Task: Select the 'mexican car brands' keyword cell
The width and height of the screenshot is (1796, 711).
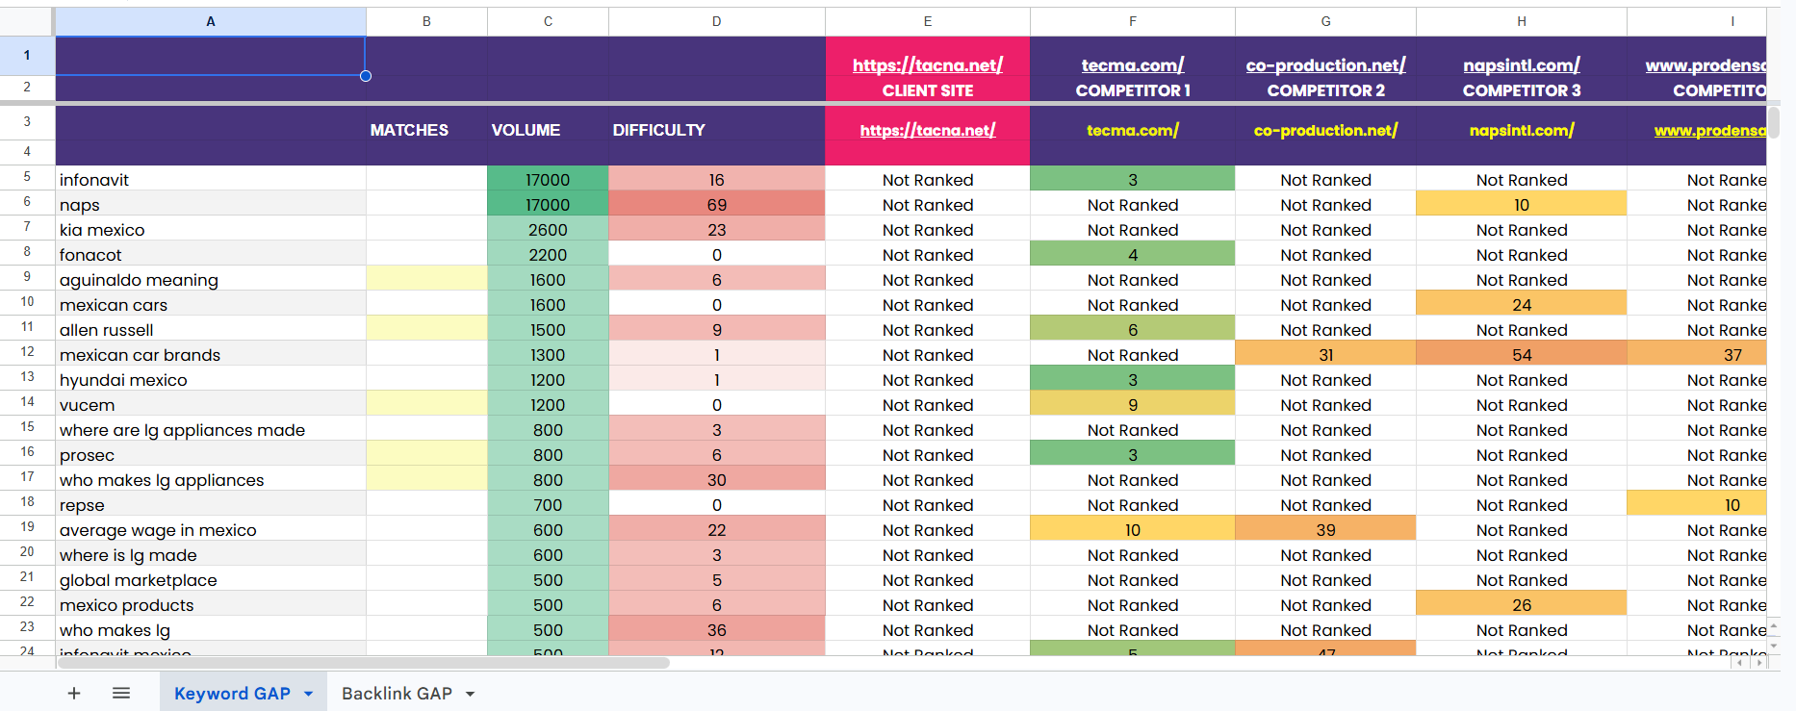Action: pyautogui.click(x=211, y=354)
